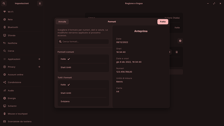Image resolution: width=224 pixels, height=126 pixels.
Task: Select Wi-Fi in the sidebar
Action: click(22, 12)
